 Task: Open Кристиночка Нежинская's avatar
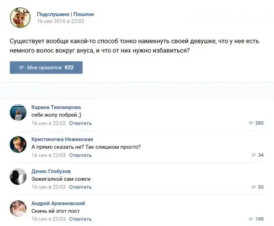18,144
